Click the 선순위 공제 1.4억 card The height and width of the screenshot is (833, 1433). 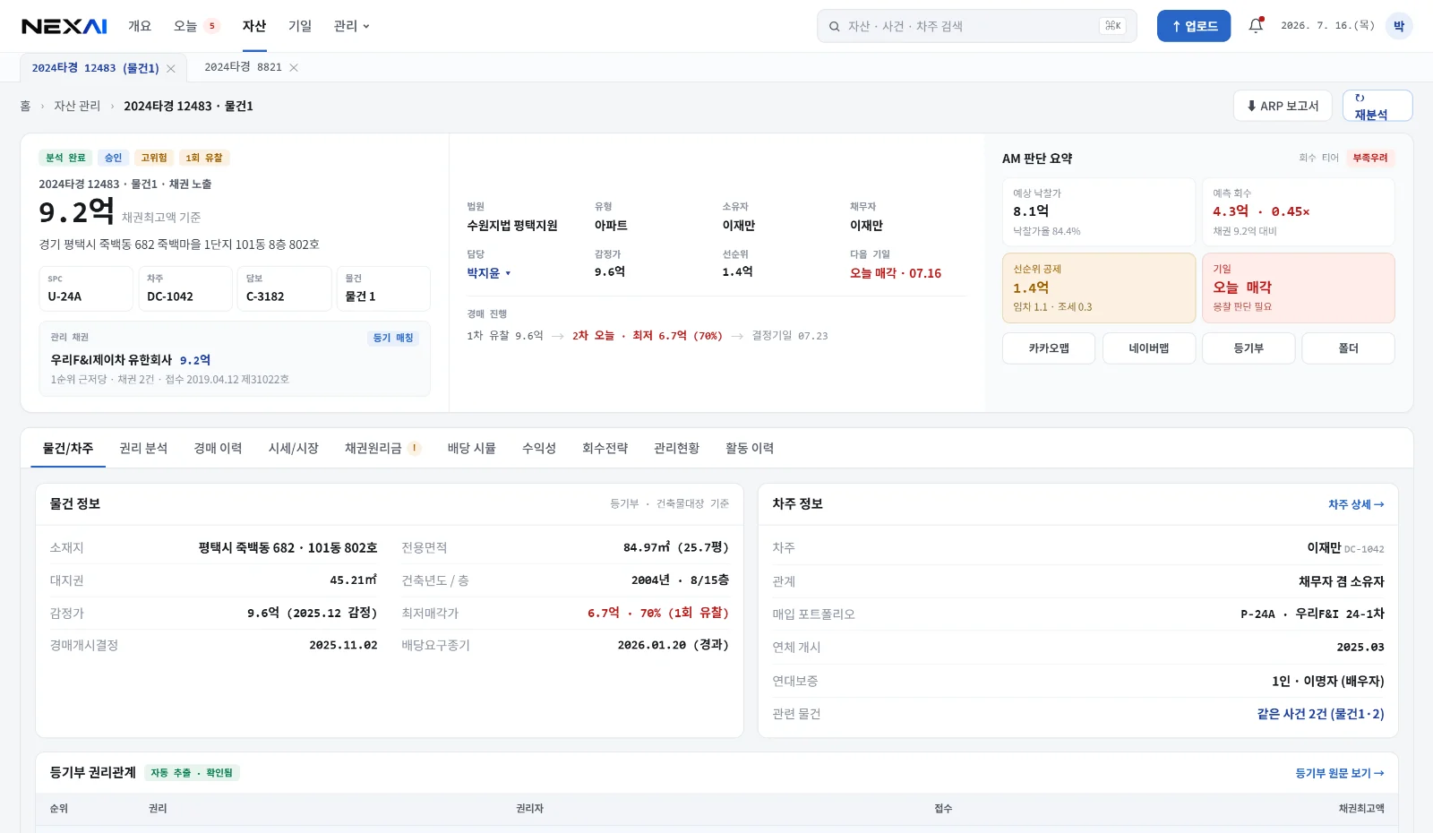tap(1099, 288)
